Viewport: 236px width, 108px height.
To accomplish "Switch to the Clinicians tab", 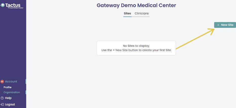I will click(x=142, y=13).
